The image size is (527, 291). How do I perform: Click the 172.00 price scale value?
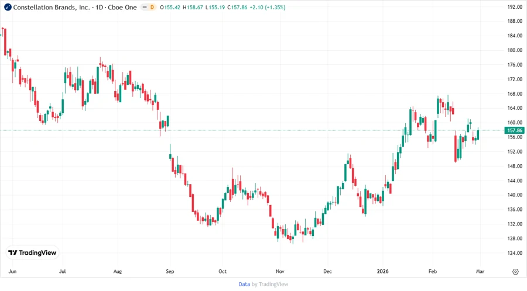[515, 79]
